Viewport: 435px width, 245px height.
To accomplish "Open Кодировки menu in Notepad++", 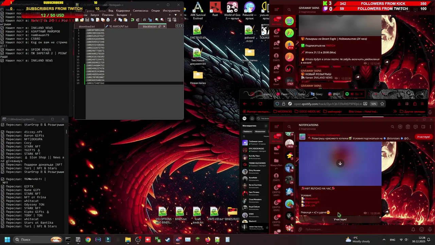I will [x=123, y=11].
